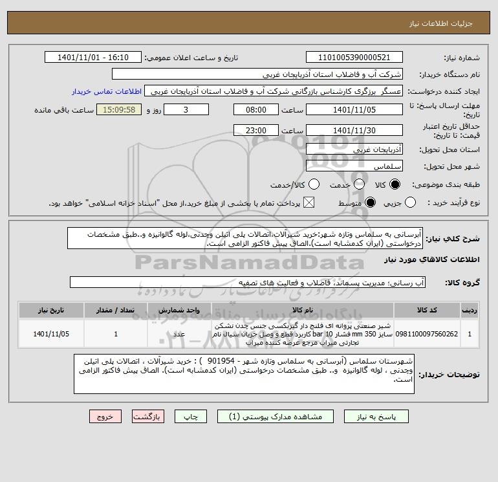Select the کالا radio button
Screen dimensions: 498x482
(x=395, y=184)
